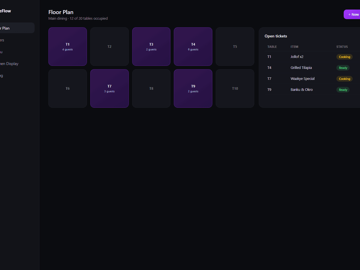
Task: Open table T4 with 6 guests
Action: click(193, 46)
